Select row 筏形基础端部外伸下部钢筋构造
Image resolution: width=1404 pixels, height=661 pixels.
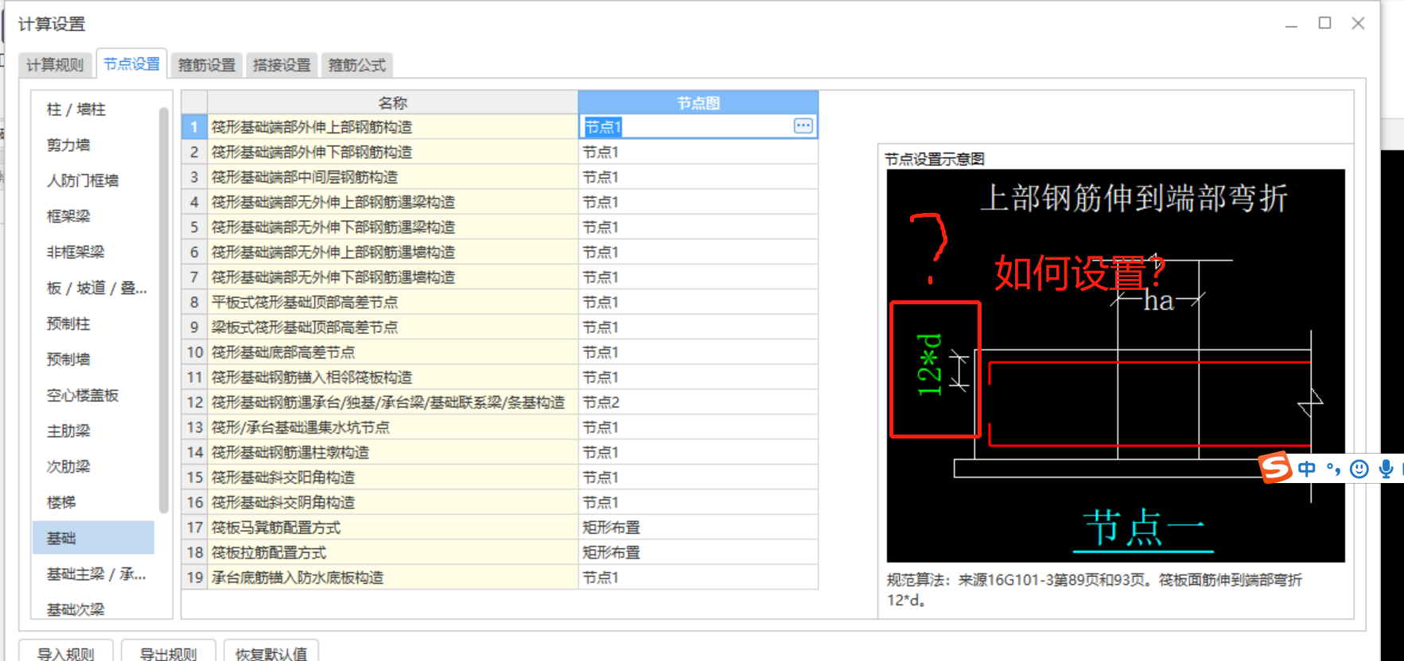[x=392, y=152]
